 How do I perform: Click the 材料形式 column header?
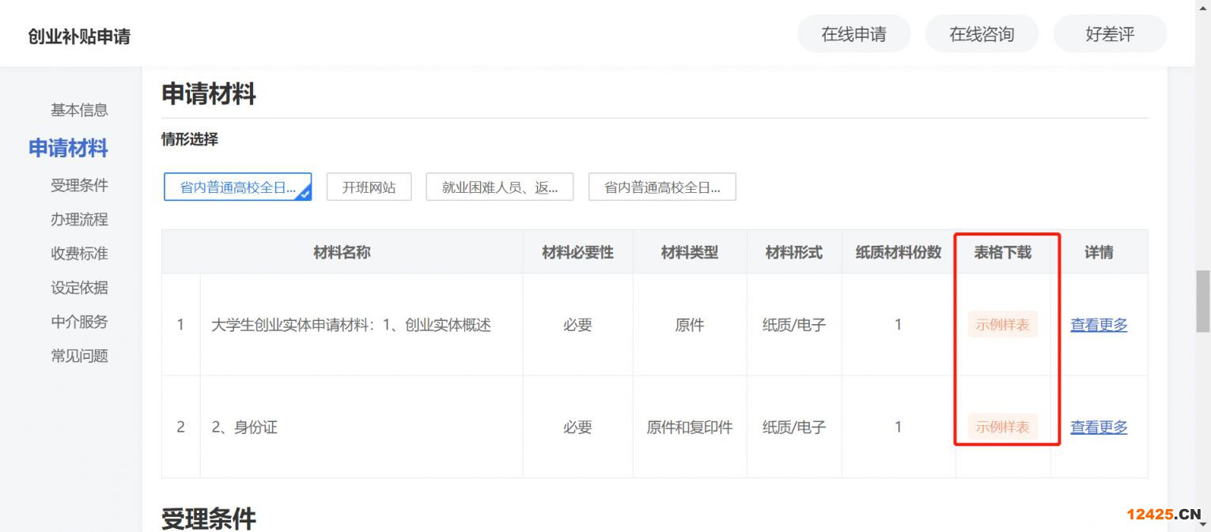tap(794, 252)
